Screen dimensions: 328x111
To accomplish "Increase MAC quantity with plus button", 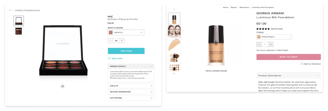I will (122, 41).
